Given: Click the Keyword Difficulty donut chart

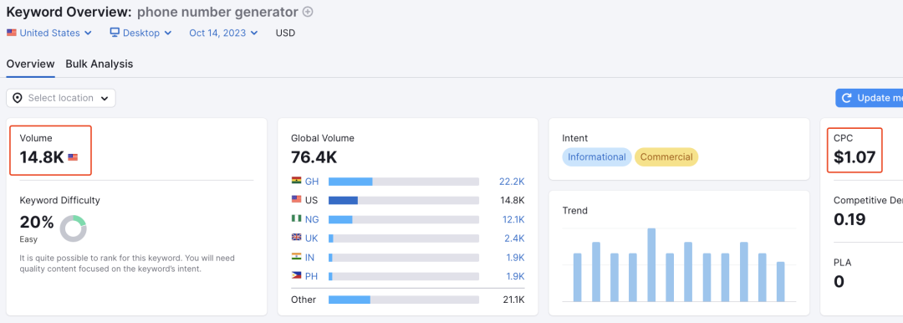Looking at the screenshot, I should tap(73, 228).
